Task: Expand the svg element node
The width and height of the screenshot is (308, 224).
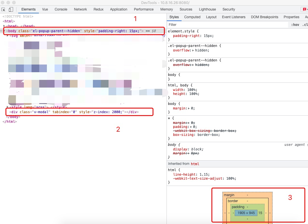Action: pos(7,36)
